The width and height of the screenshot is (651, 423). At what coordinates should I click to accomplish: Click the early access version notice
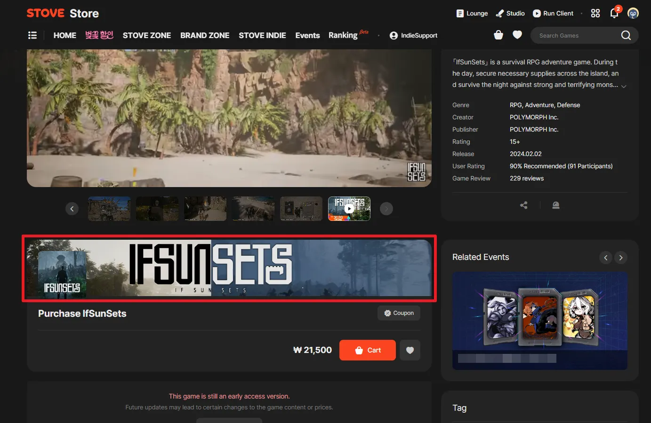(229, 396)
